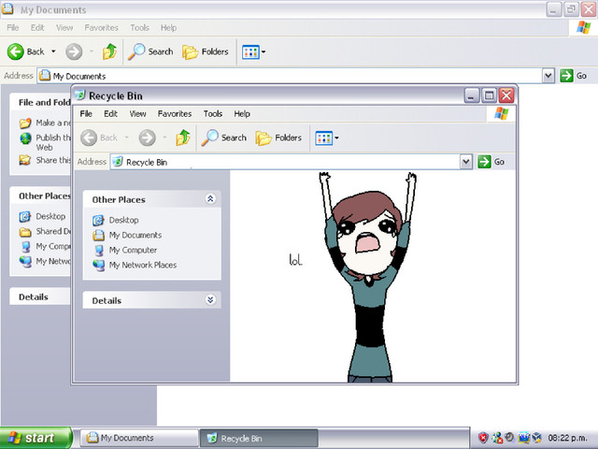Viewport: 598px width, 449px height.
Task: Open File menu in Recycle Bin
Action: pyautogui.click(x=86, y=114)
